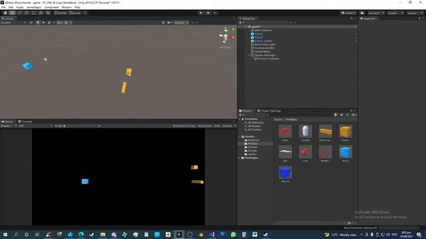
Task: Select the Rect transform tool
Action: [x=34, y=13]
